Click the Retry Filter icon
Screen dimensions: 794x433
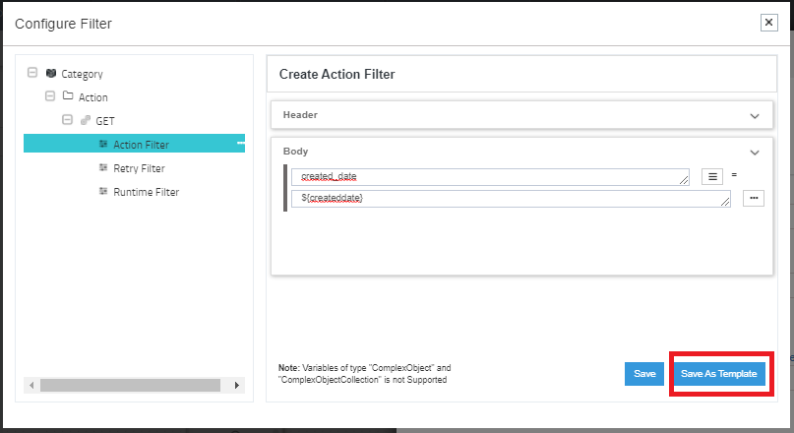coord(103,168)
